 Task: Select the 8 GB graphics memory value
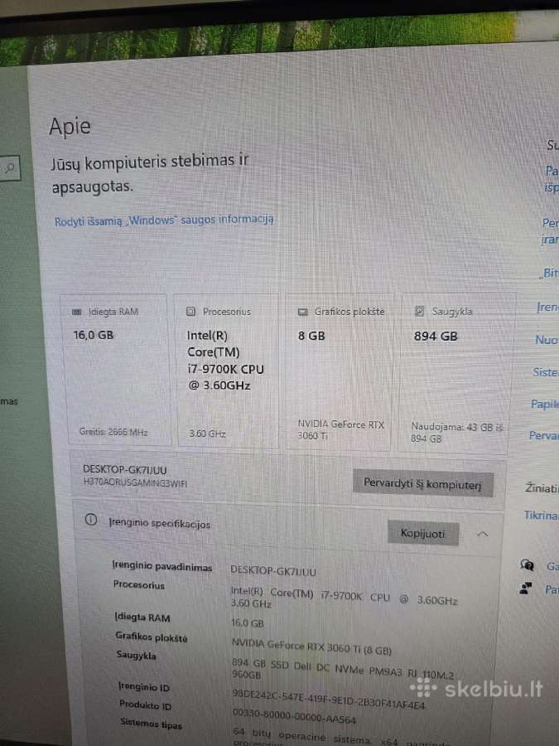click(311, 336)
